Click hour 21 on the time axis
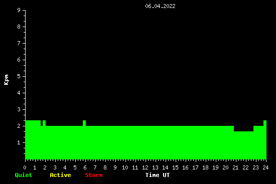This screenshot has height=184, width=276. pyautogui.click(x=235, y=167)
